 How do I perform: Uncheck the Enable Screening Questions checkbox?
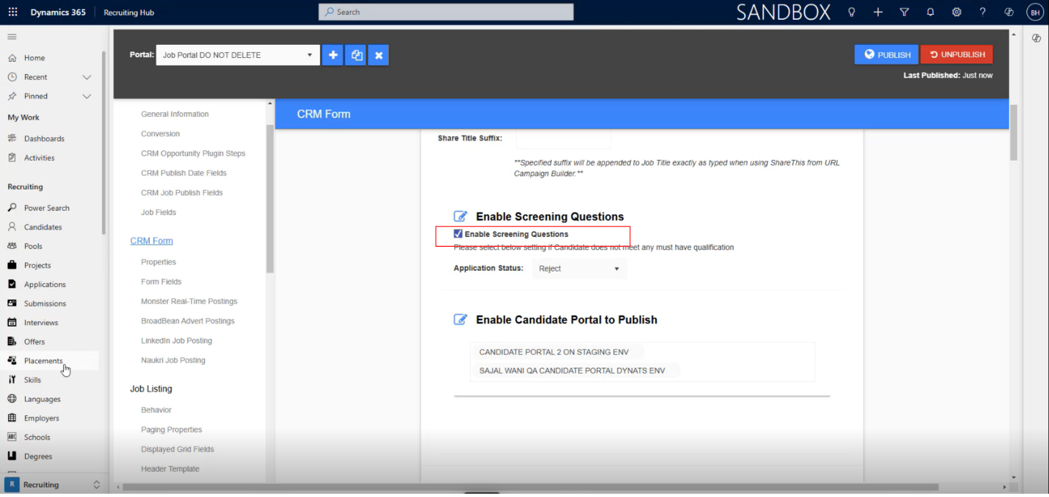(x=458, y=234)
